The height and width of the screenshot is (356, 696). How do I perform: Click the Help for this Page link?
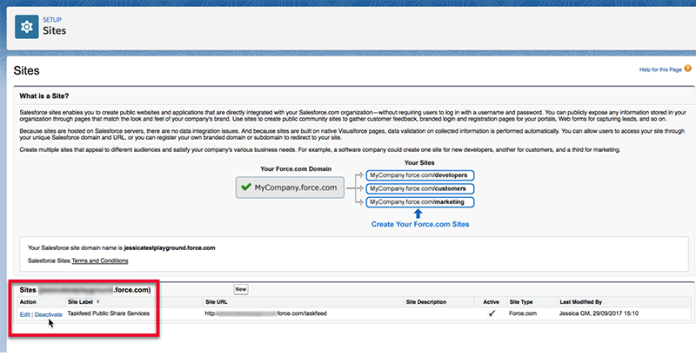tap(660, 69)
